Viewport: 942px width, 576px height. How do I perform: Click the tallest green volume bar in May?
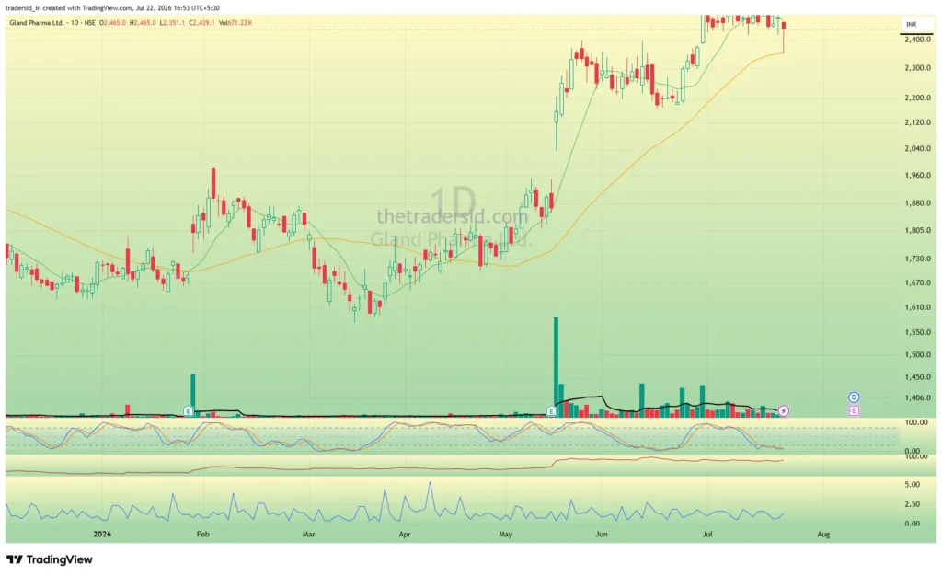[556, 366]
